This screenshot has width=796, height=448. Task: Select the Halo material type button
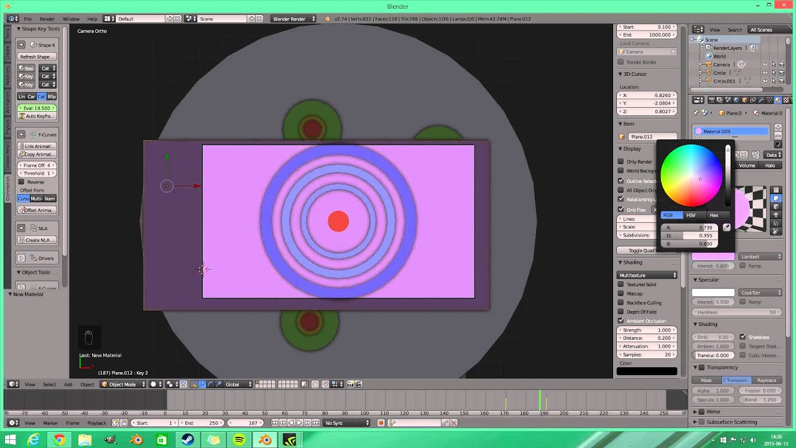(x=770, y=166)
